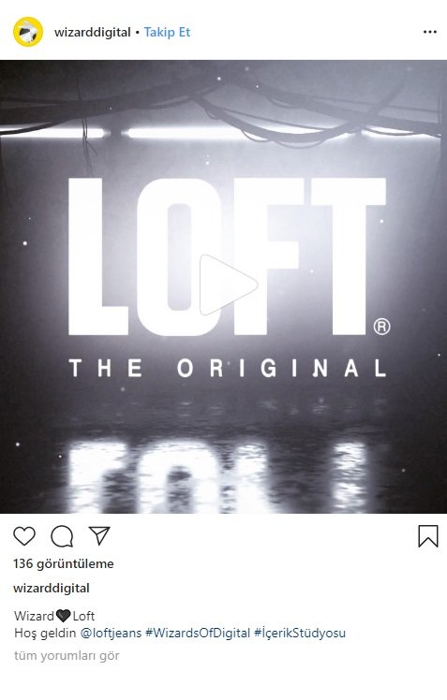Expand all comments via tüm yorumları gör
The width and height of the screenshot is (447, 700).
pyautogui.click(x=67, y=656)
